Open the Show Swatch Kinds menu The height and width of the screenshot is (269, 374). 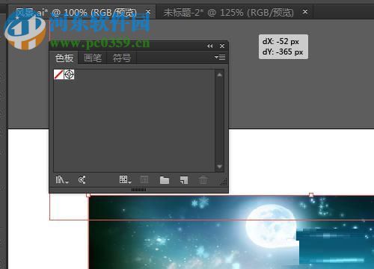pyautogui.click(x=125, y=179)
